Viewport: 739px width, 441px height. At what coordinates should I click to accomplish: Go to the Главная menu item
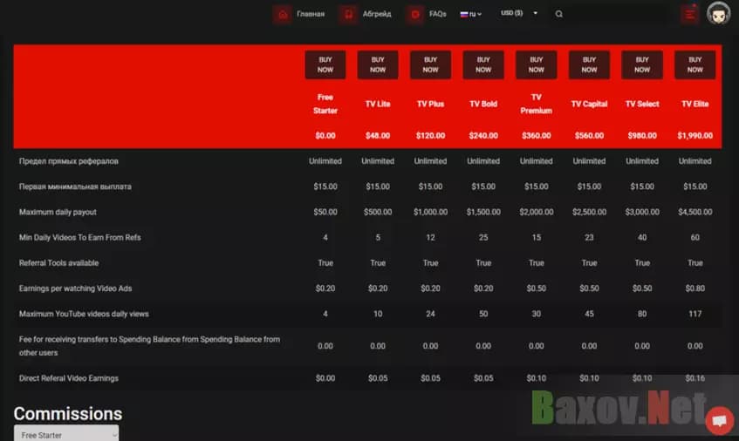311,14
